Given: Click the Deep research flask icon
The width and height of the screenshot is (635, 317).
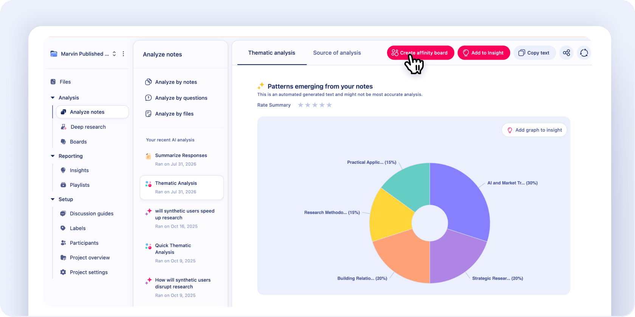Looking at the screenshot, I should (63, 127).
